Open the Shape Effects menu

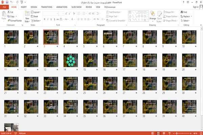tap(170, 21)
